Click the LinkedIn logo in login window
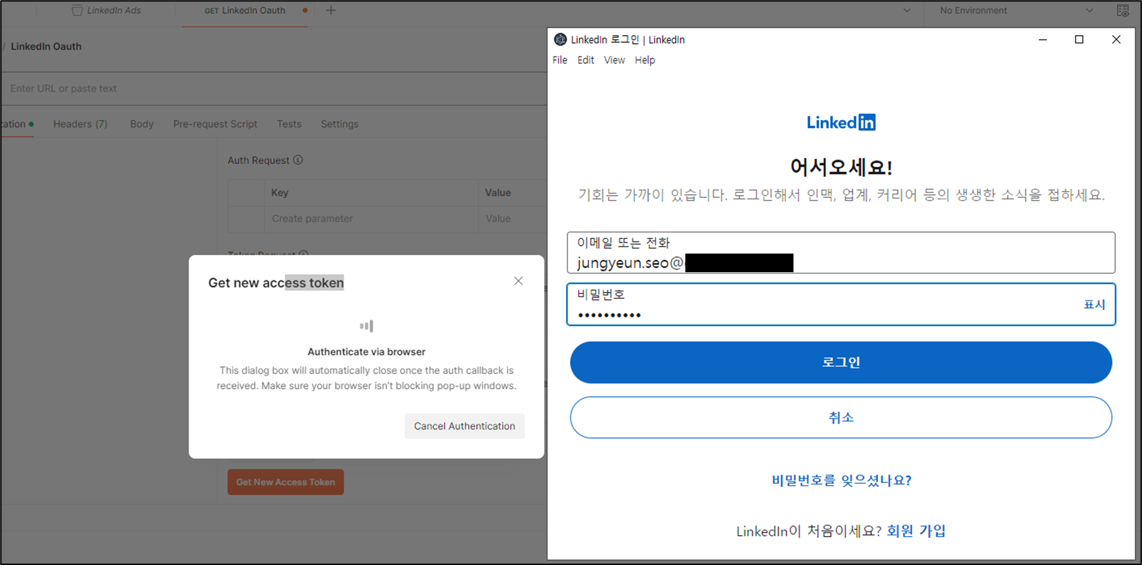This screenshot has width=1142, height=565. click(841, 123)
